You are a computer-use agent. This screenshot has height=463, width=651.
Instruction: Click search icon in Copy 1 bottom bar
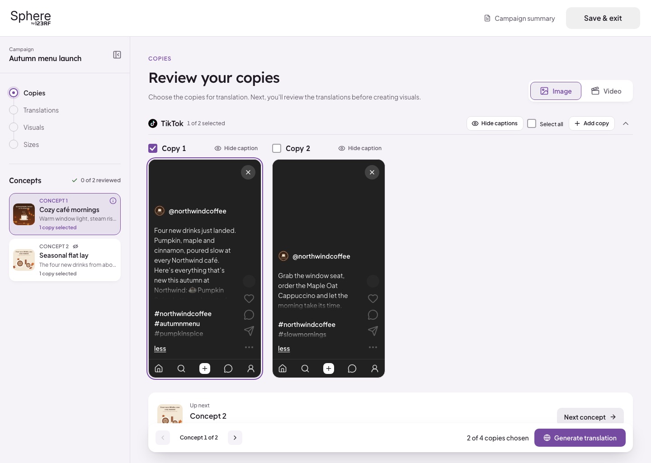tap(181, 369)
